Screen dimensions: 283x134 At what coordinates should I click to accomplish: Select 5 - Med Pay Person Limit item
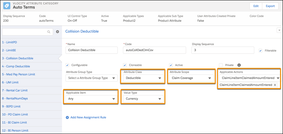pyautogui.click(x=31, y=74)
